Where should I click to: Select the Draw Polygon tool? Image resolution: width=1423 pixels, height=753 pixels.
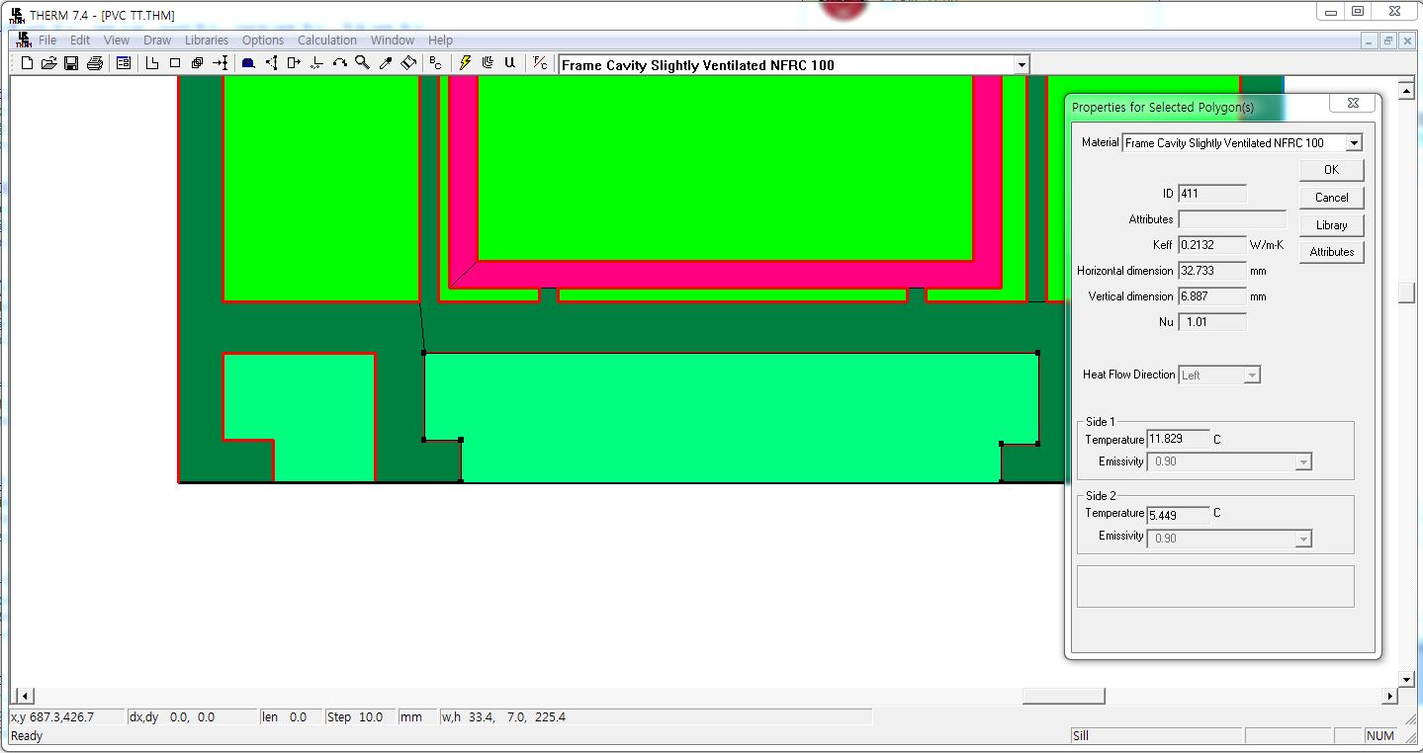pyautogui.click(x=152, y=63)
